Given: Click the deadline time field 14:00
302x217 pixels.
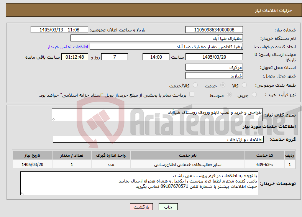Looking at the screenshot, I should coord(156,57).
